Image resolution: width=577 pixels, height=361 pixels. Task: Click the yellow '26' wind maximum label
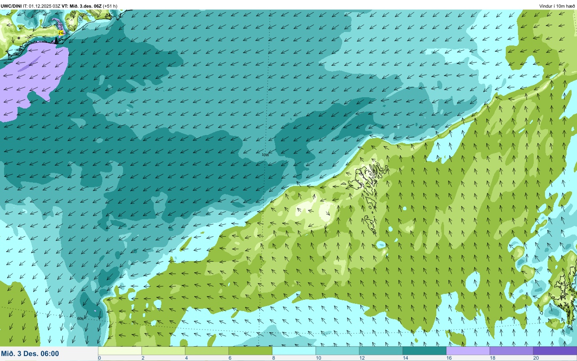[x=61, y=33]
